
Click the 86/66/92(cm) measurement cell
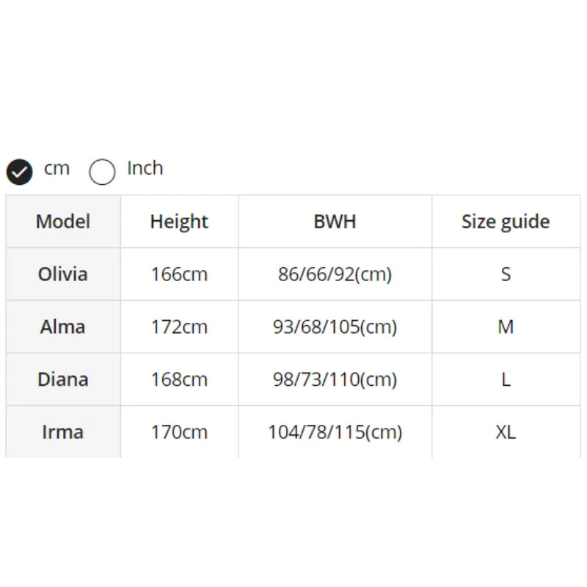(x=335, y=274)
